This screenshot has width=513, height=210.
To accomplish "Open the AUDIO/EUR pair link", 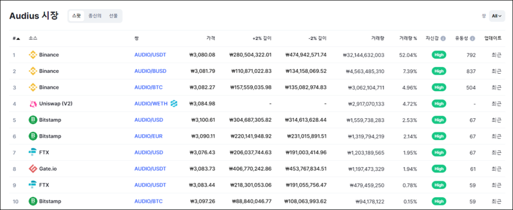I will tap(149, 136).
